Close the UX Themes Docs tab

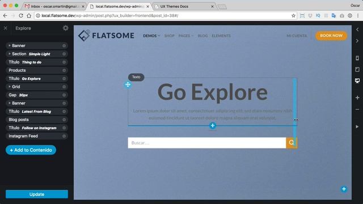point(212,6)
